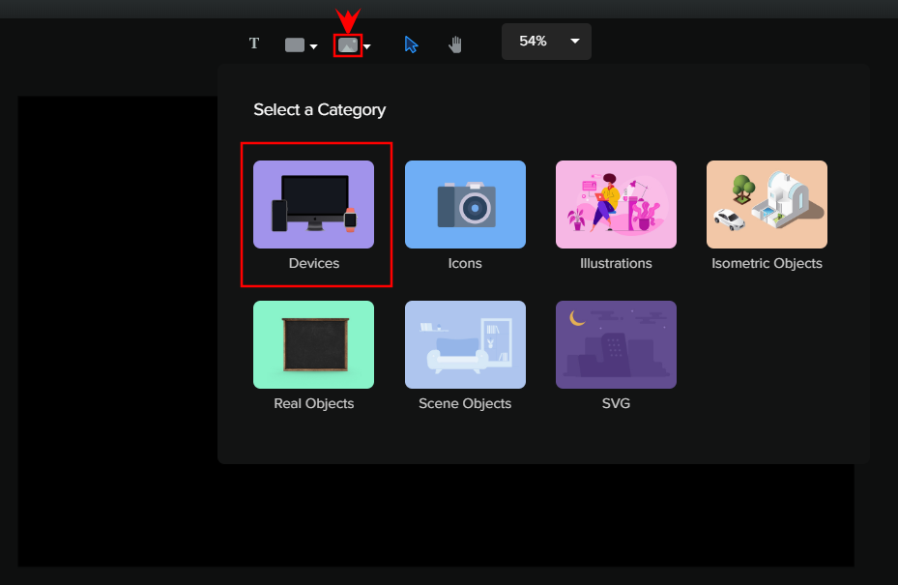Image resolution: width=898 pixels, height=585 pixels.
Task: Click the Scene Objects label text
Action: point(465,403)
